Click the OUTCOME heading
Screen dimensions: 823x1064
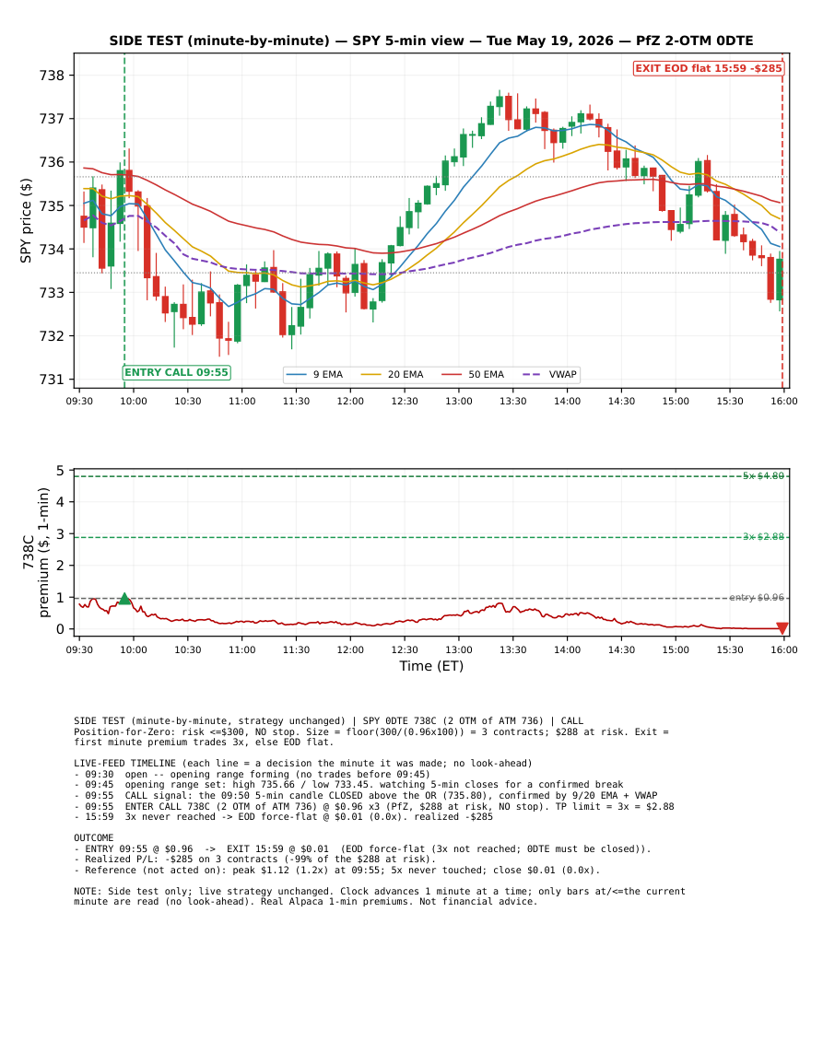[94, 838]
